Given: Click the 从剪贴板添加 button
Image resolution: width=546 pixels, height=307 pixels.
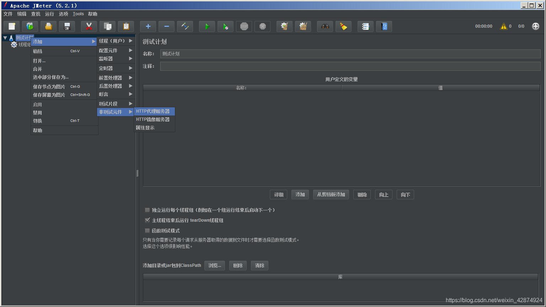Looking at the screenshot, I should pos(331,195).
